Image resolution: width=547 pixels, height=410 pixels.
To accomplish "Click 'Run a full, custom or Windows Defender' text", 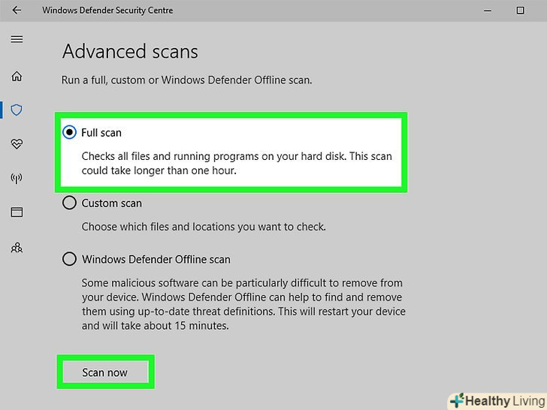I will (x=186, y=80).
